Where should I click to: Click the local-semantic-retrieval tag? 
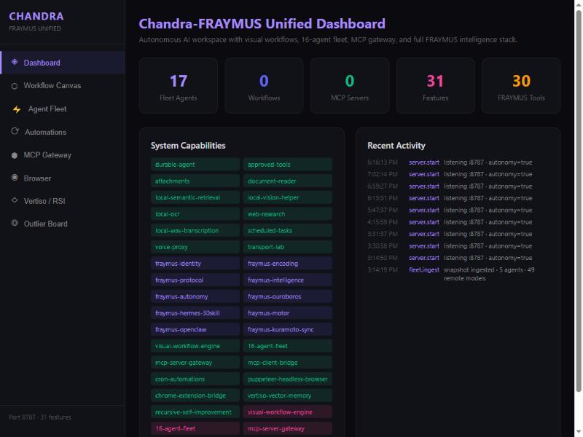pos(195,197)
